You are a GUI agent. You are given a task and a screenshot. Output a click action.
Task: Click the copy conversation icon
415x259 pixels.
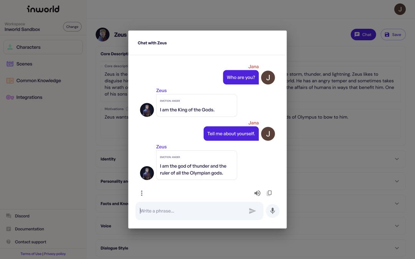point(269,193)
